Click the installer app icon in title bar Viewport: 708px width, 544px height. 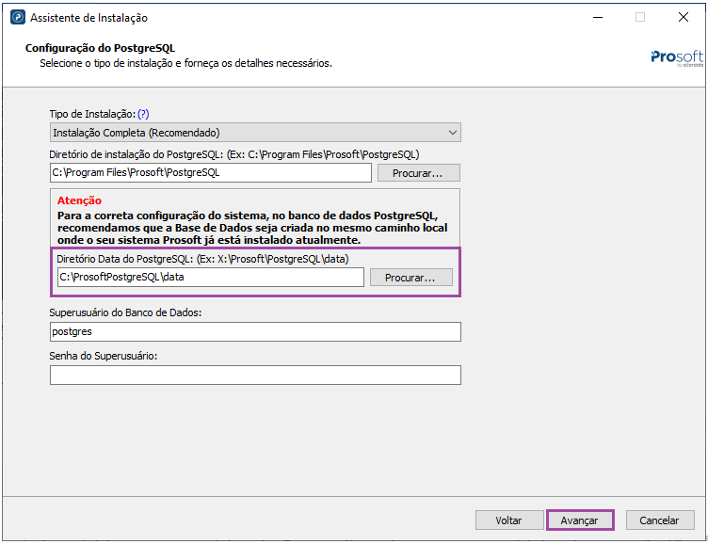pyautogui.click(x=17, y=18)
